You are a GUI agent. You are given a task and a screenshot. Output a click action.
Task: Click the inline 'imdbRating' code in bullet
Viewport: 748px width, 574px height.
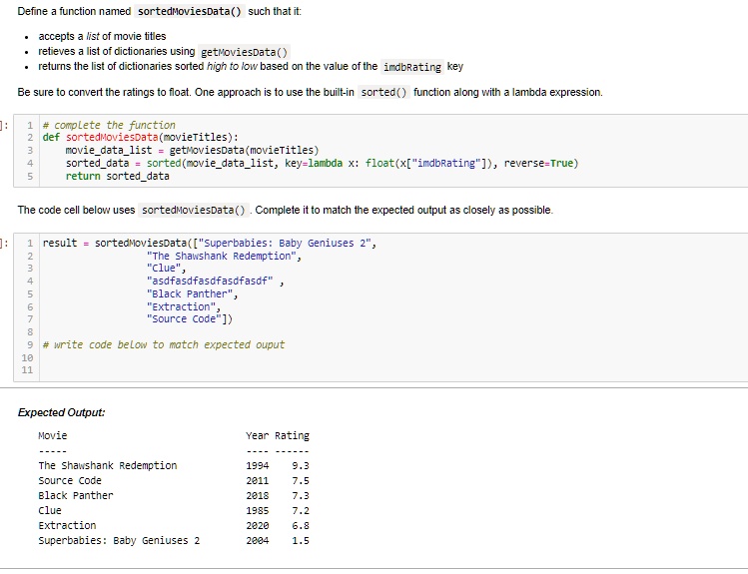tap(412, 67)
